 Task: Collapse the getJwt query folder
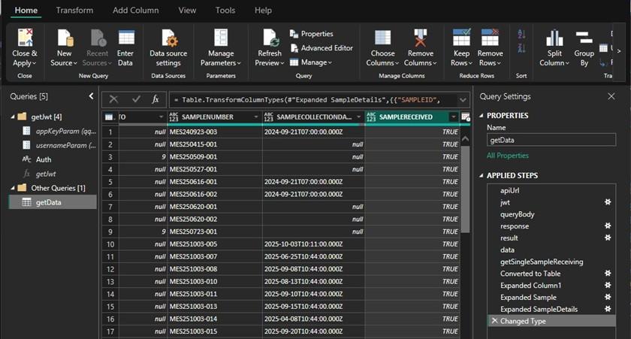click(x=14, y=117)
